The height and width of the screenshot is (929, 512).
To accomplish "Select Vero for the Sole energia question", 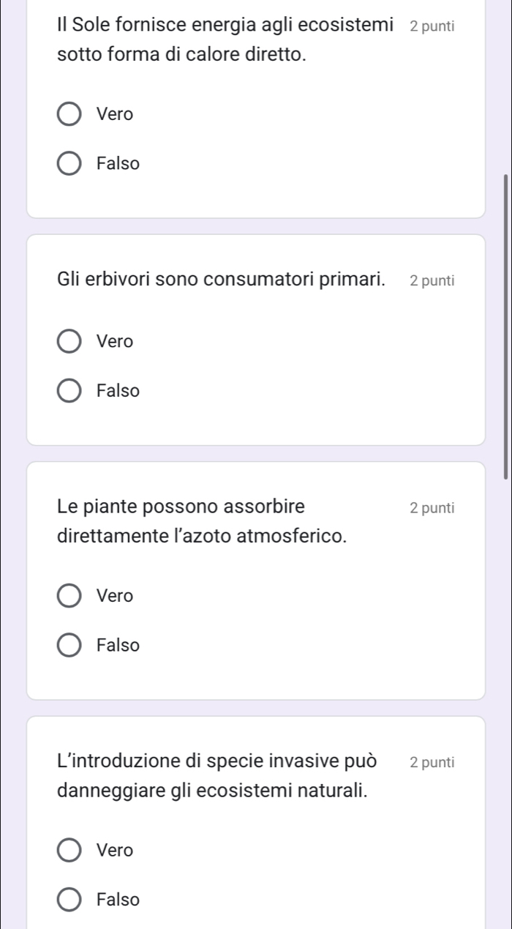I will pos(69,114).
